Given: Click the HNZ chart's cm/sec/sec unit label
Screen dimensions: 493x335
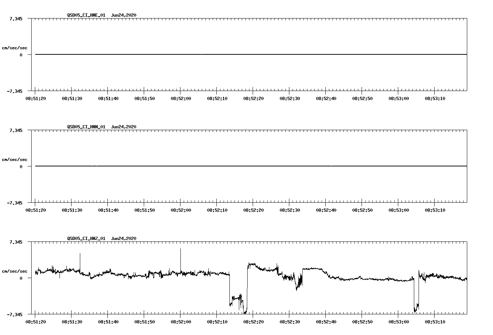Looking at the screenshot, I should point(15,271).
